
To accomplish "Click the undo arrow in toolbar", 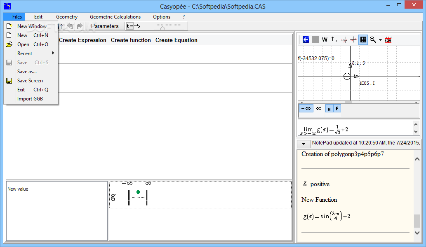I will click(70, 26).
